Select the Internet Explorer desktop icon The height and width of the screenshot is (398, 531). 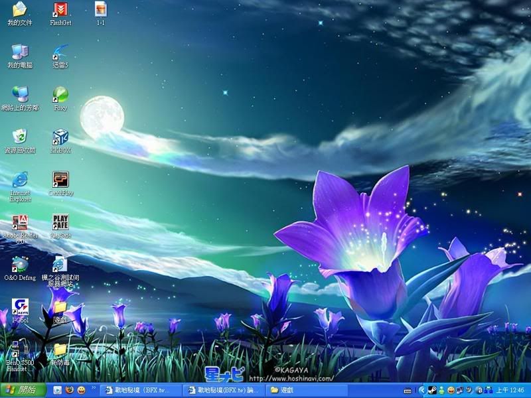click(20, 180)
